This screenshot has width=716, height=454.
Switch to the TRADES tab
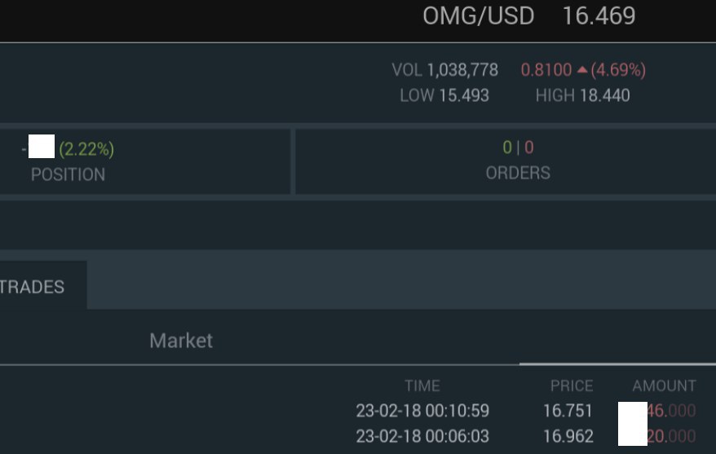click(32, 287)
